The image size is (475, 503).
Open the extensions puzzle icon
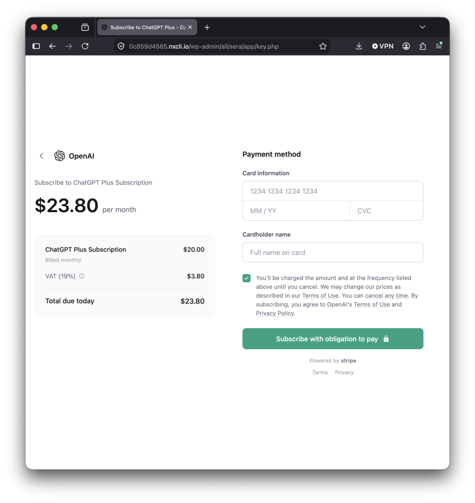(x=423, y=46)
